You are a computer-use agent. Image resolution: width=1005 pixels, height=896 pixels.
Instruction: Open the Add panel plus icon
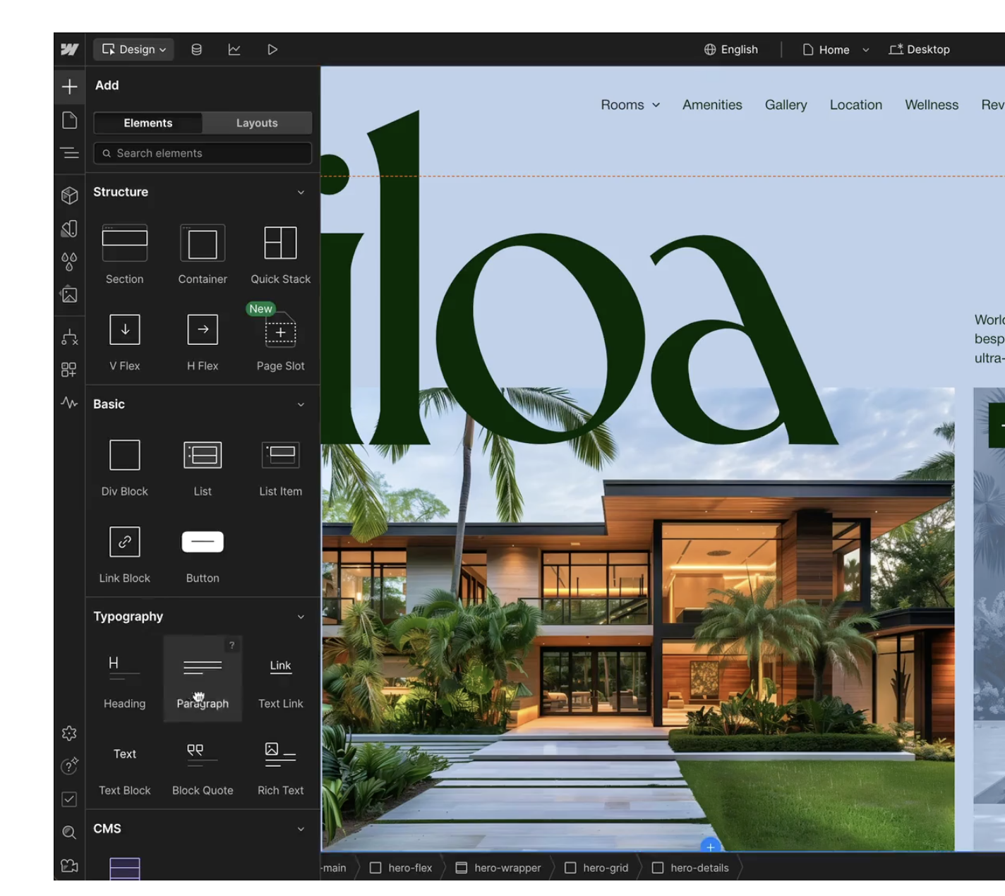point(69,87)
